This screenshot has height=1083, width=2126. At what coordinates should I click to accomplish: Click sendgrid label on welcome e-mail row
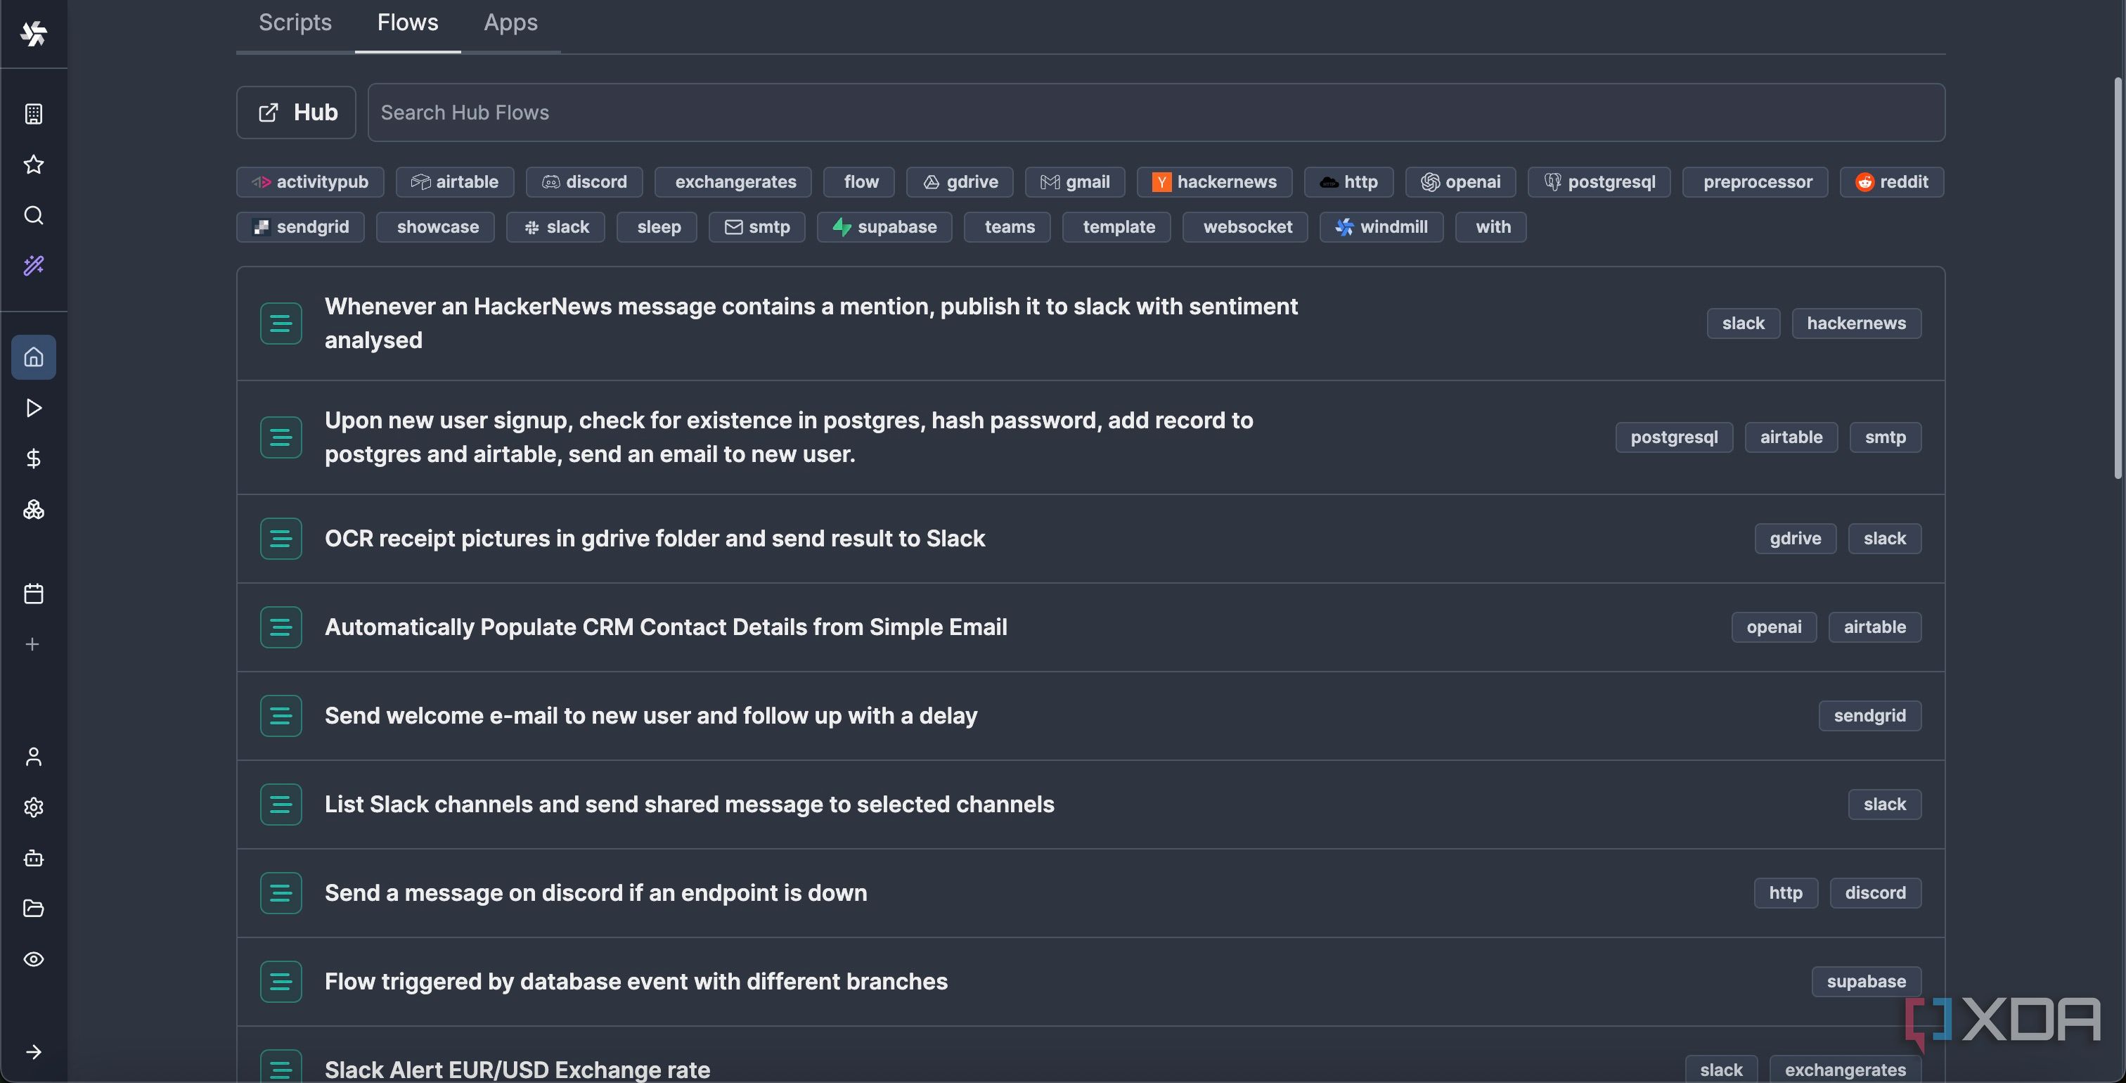point(1869,716)
